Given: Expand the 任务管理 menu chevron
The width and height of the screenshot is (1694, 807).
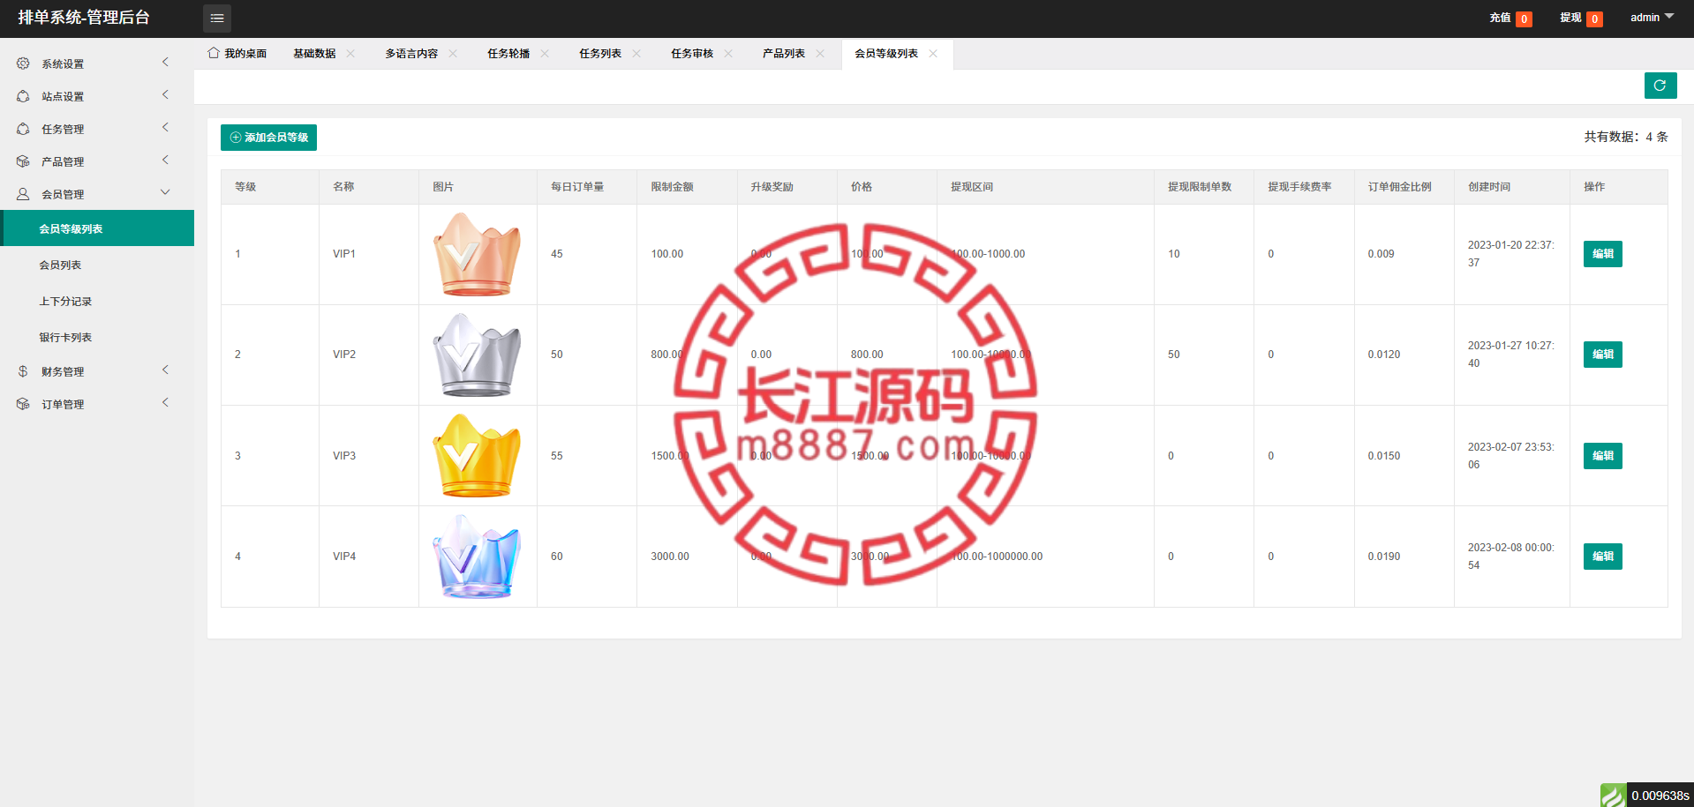Looking at the screenshot, I should (165, 128).
